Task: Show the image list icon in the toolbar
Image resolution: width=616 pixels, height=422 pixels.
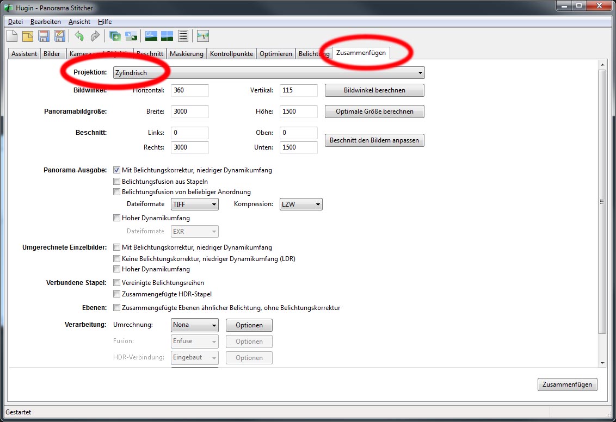Action: tap(183, 36)
